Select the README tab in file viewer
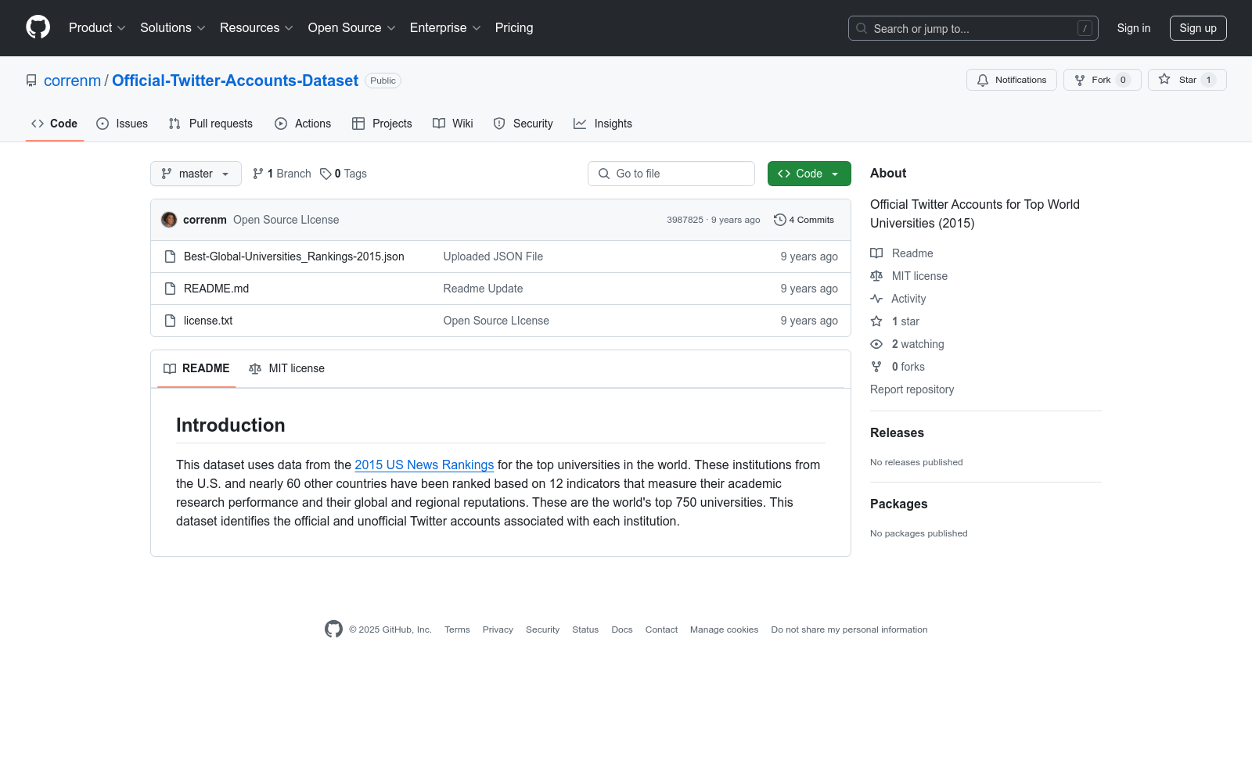Screen dimensions: 1252x782 [x=196, y=368]
